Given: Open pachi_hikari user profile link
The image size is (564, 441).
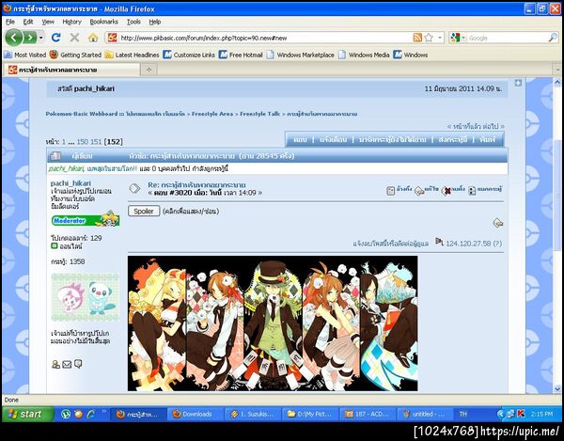Looking at the screenshot, I should tap(70, 183).
